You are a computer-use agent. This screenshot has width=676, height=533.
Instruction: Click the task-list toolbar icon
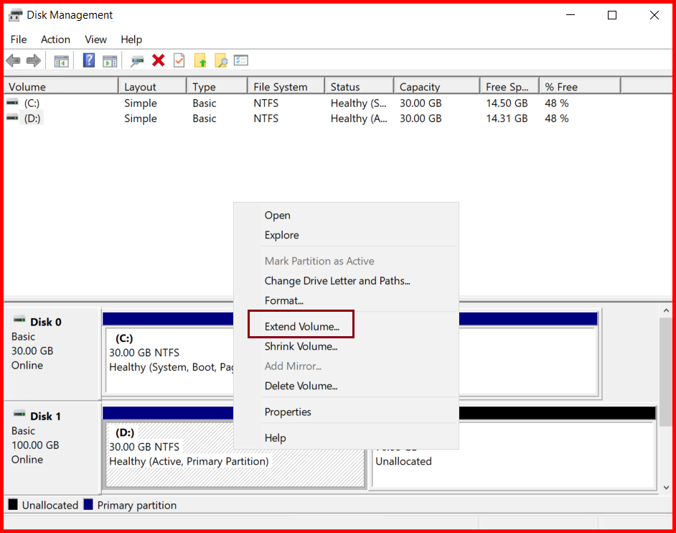click(x=240, y=60)
